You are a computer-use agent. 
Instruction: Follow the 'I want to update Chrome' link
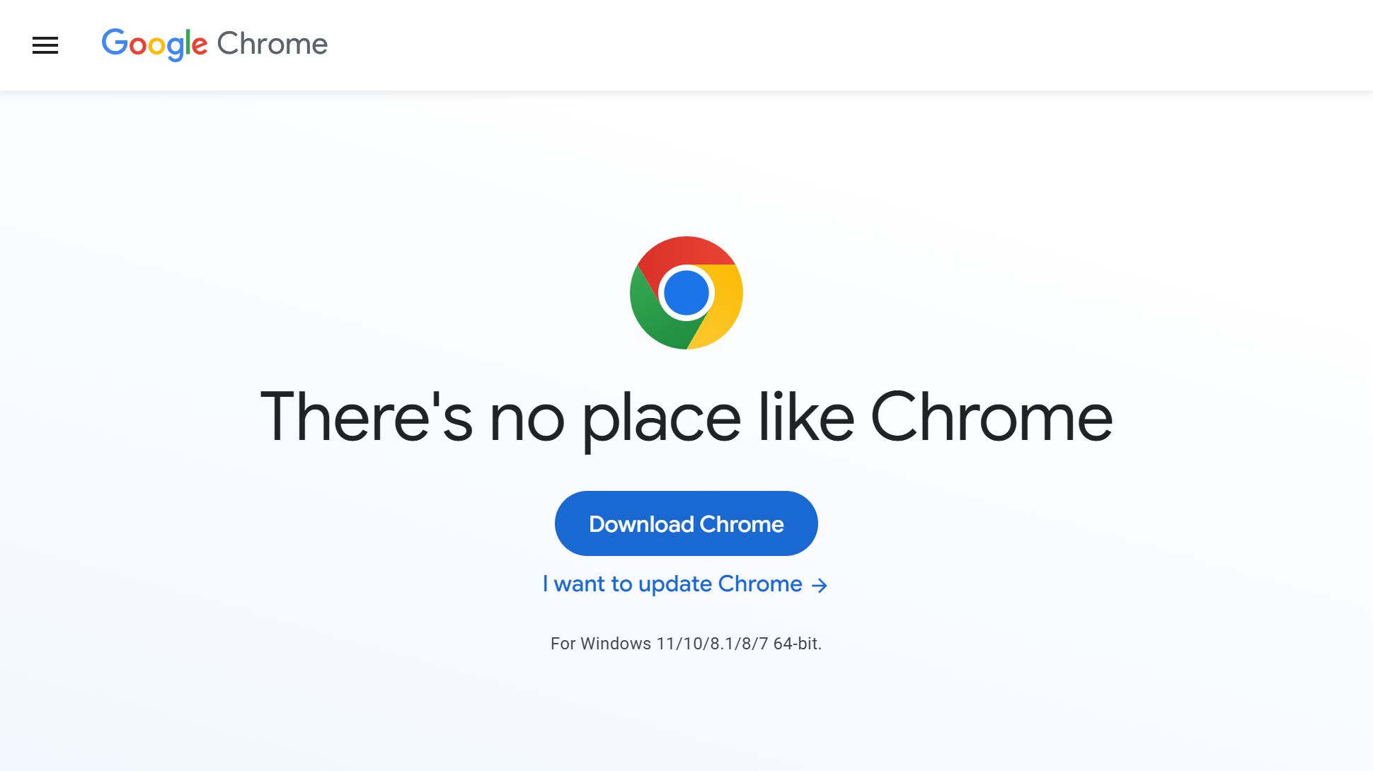pyautogui.click(x=686, y=584)
